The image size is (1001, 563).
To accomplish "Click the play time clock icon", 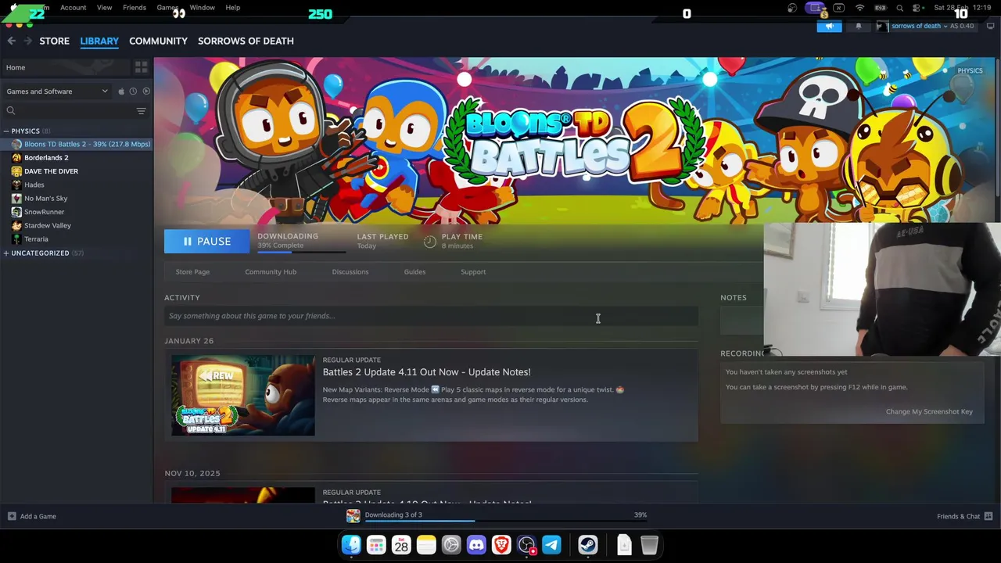I will 429,241.
